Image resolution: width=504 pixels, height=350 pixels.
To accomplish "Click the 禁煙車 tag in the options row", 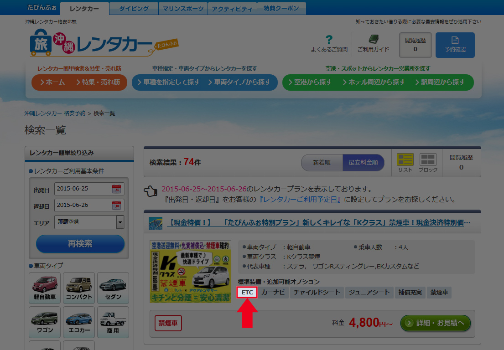I will [x=439, y=293].
